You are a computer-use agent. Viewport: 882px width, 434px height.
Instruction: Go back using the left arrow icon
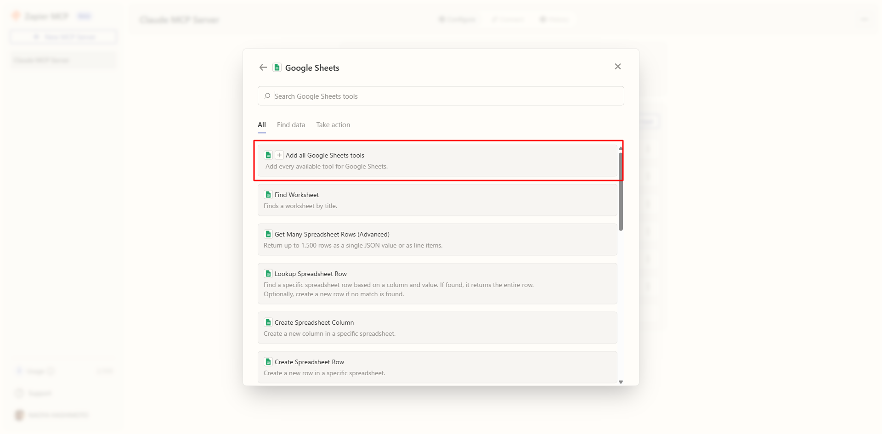[263, 68]
